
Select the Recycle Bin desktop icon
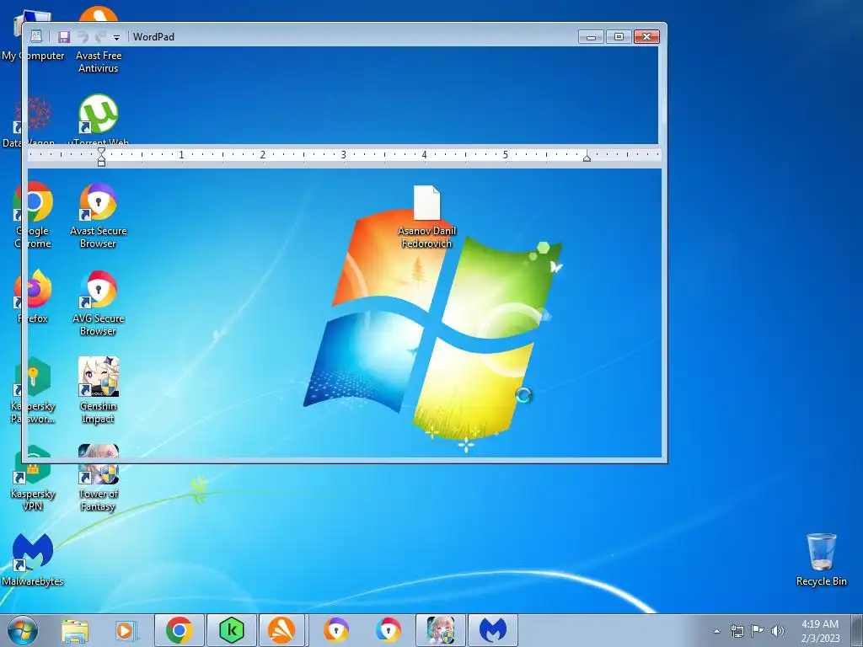point(821,559)
